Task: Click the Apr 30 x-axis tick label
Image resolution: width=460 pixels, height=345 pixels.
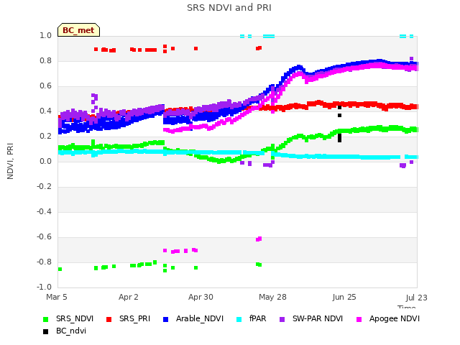Action: tap(201, 297)
